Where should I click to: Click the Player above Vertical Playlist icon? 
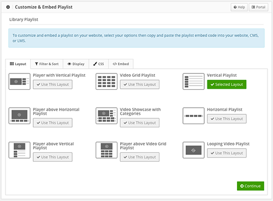[x=20, y=150]
